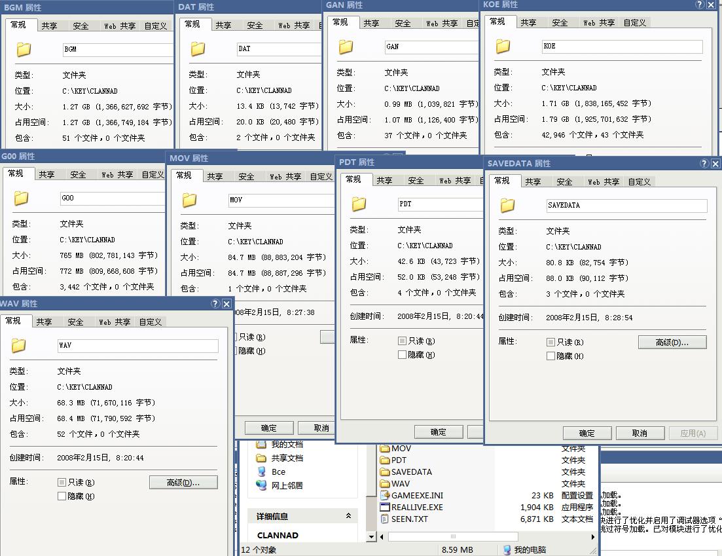This screenshot has height=556, width=722.
Task: Toggle 只读 checkbox in WAV properties
Action: [x=62, y=482]
